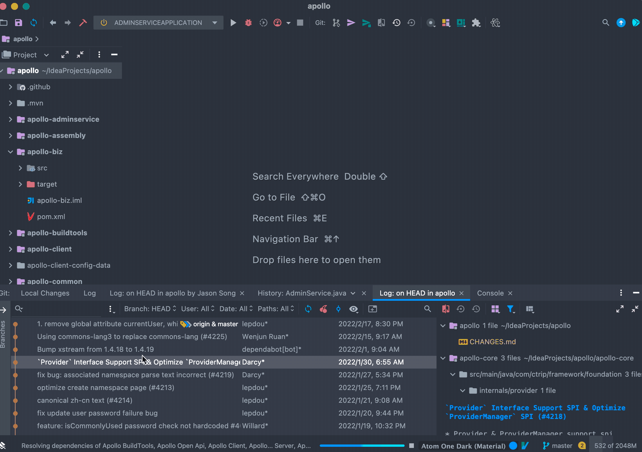Open the ADMINSERVICEAPPLICATION run configuration dropdown

pos(215,23)
